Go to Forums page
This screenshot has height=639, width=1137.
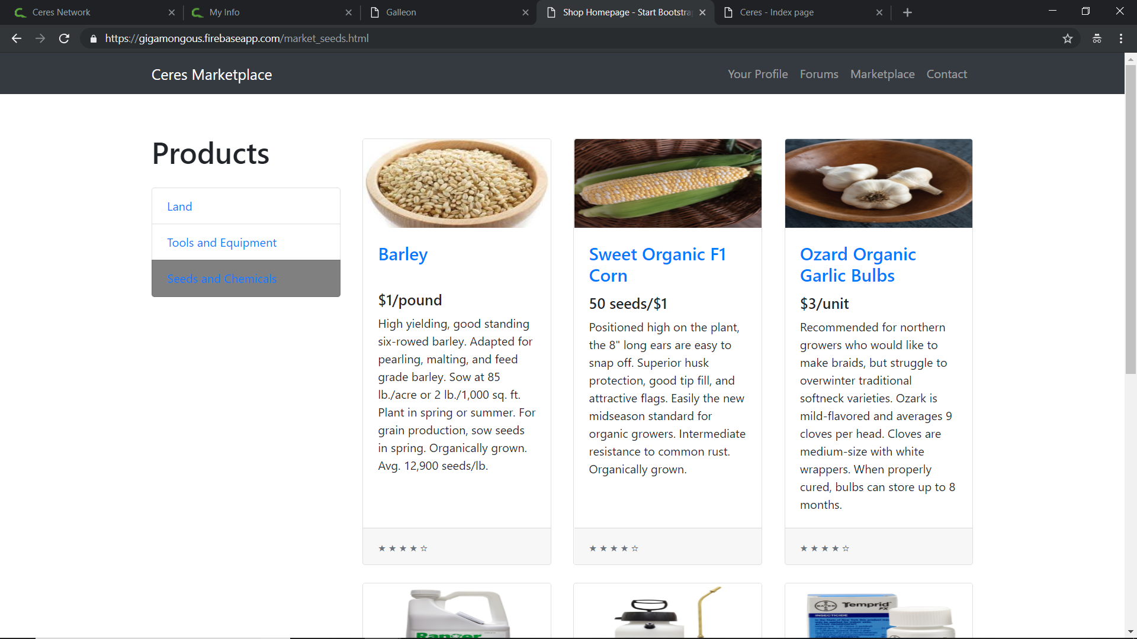819,74
